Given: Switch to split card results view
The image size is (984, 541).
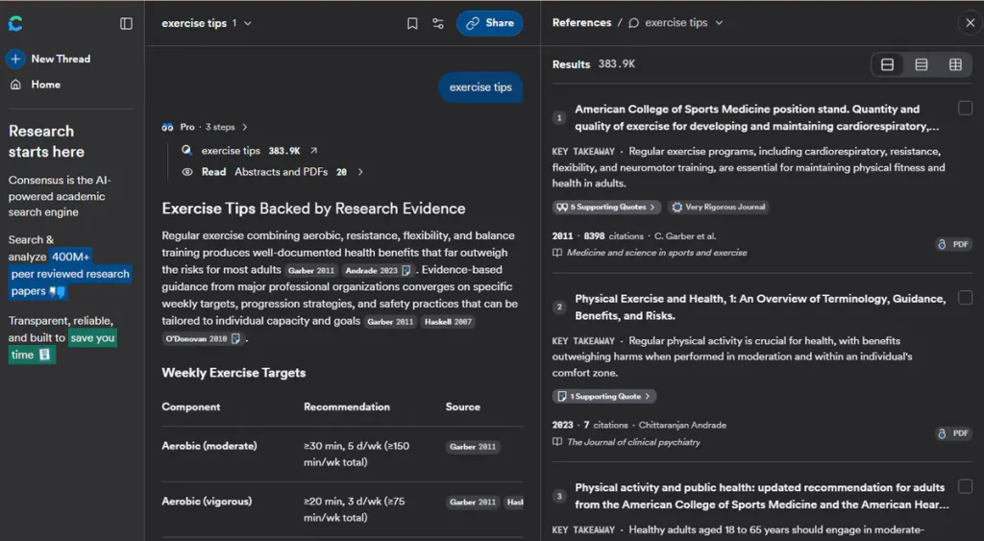Looking at the screenshot, I should (x=887, y=64).
